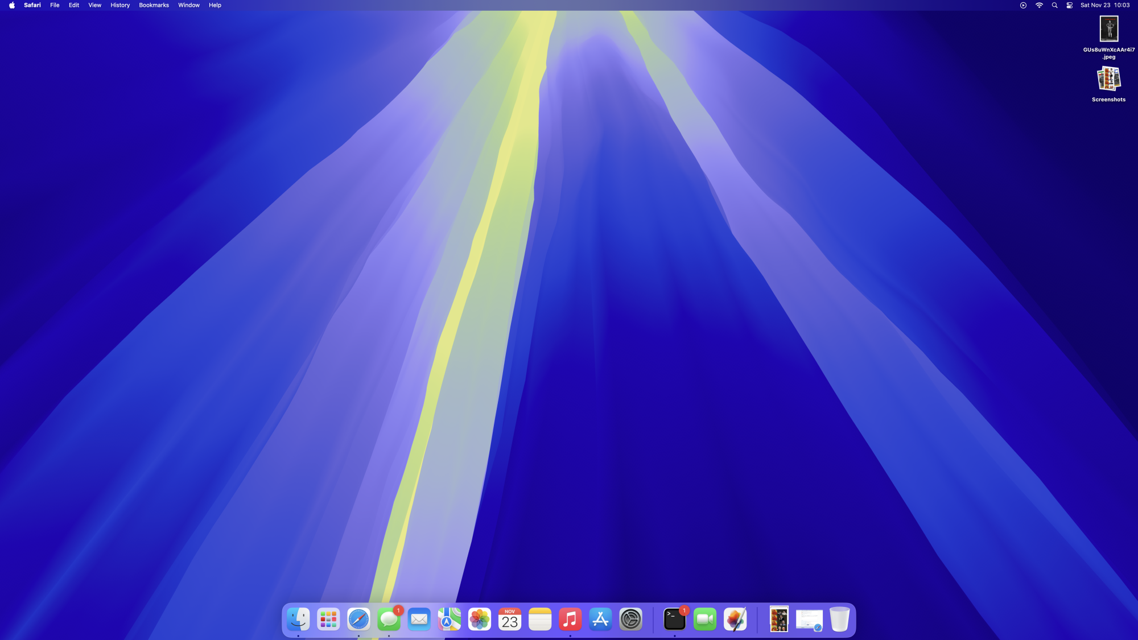Open the Bookmarks menu
The image size is (1138, 640).
(x=154, y=5)
